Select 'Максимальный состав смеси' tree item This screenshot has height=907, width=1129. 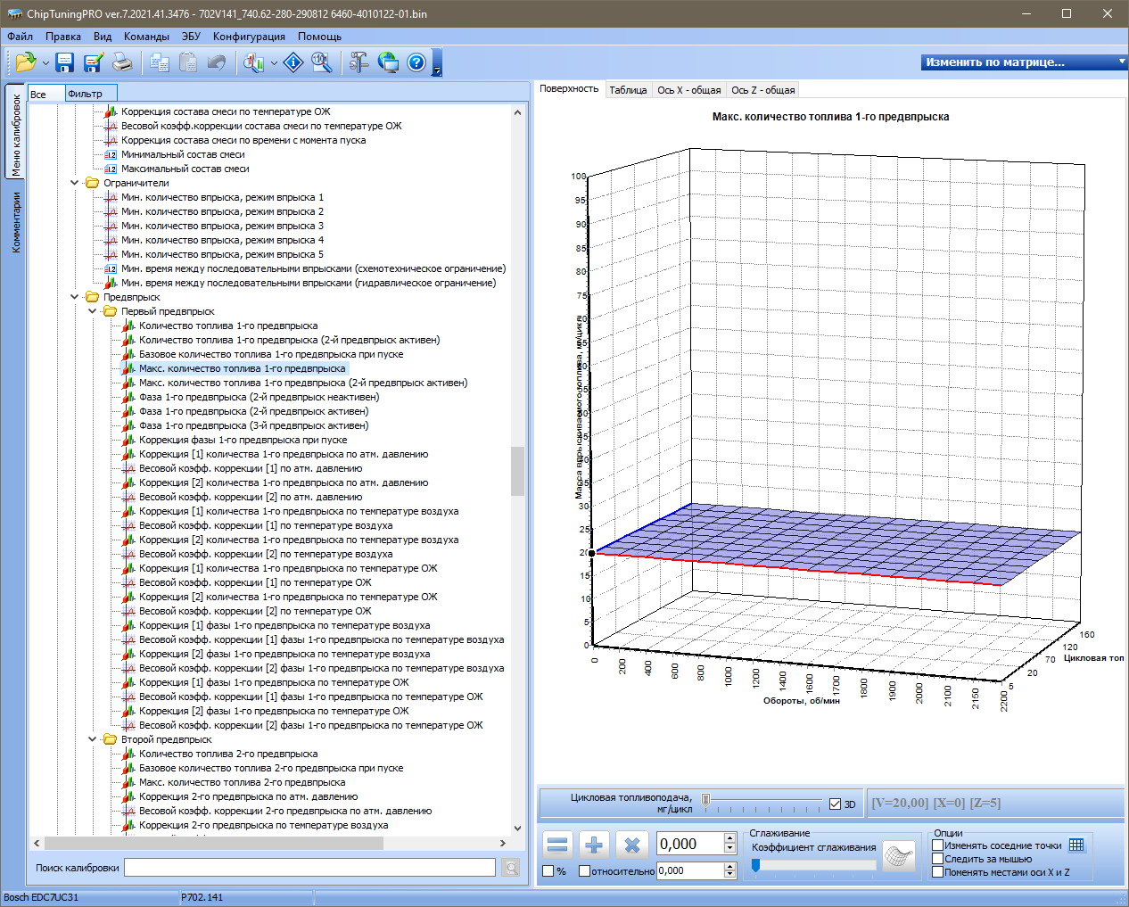pyautogui.click(x=185, y=169)
